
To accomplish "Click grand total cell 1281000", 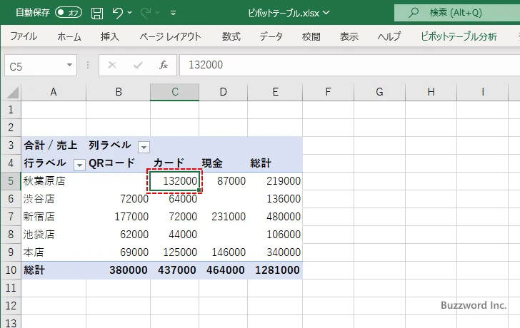I will [x=275, y=270].
